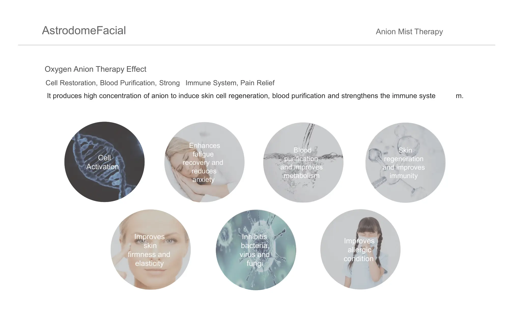Click the 'immunity' word in molecule circle
The width and height of the screenshot is (509, 318).
(404, 176)
